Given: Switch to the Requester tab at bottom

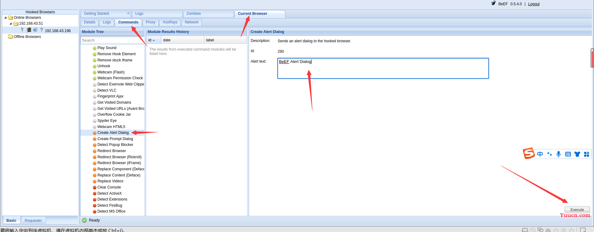Looking at the screenshot, I should coord(33,220).
